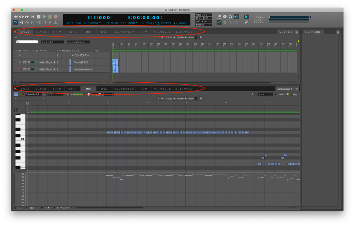Click the T button in MIDI editor
The height and width of the screenshot is (226, 355).
pos(16,94)
